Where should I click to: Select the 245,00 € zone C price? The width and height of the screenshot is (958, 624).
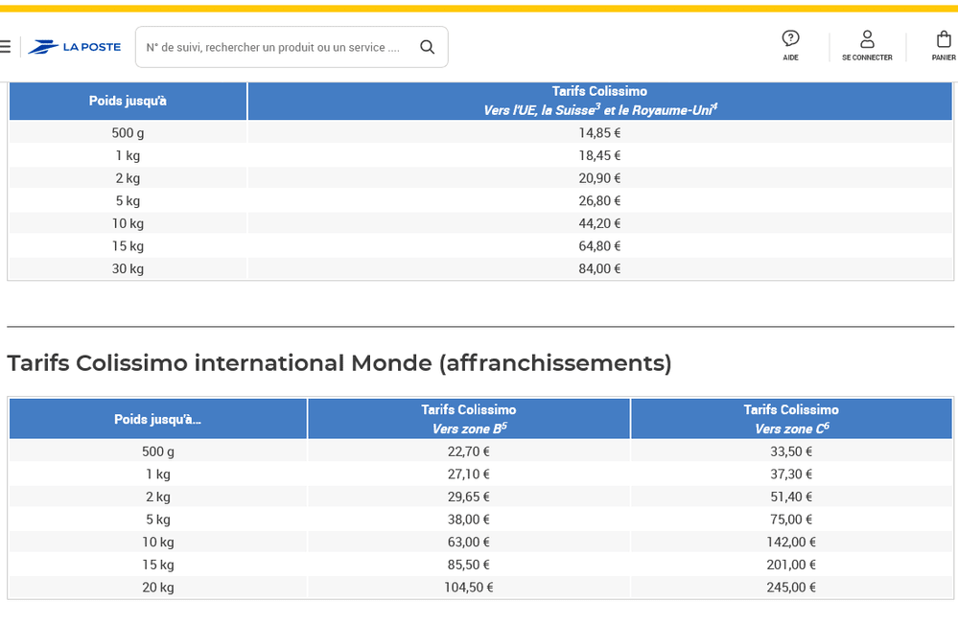pyautogui.click(x=791, y=587)
